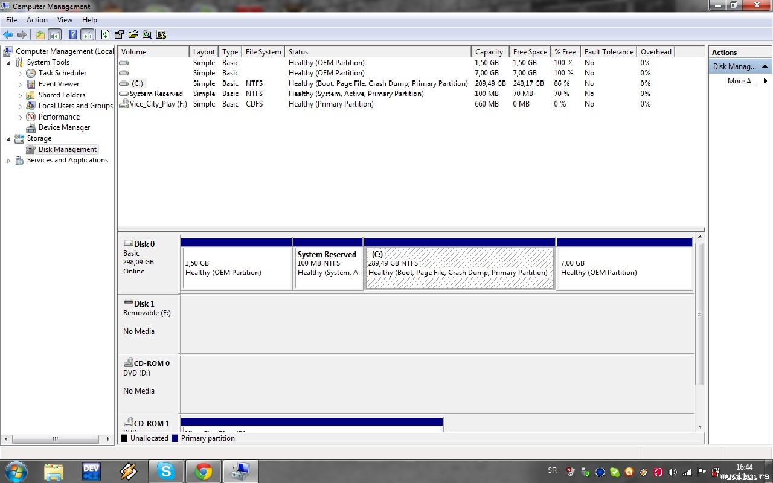
Task: Open the Help menu
Action: click(x=89, y=20)
